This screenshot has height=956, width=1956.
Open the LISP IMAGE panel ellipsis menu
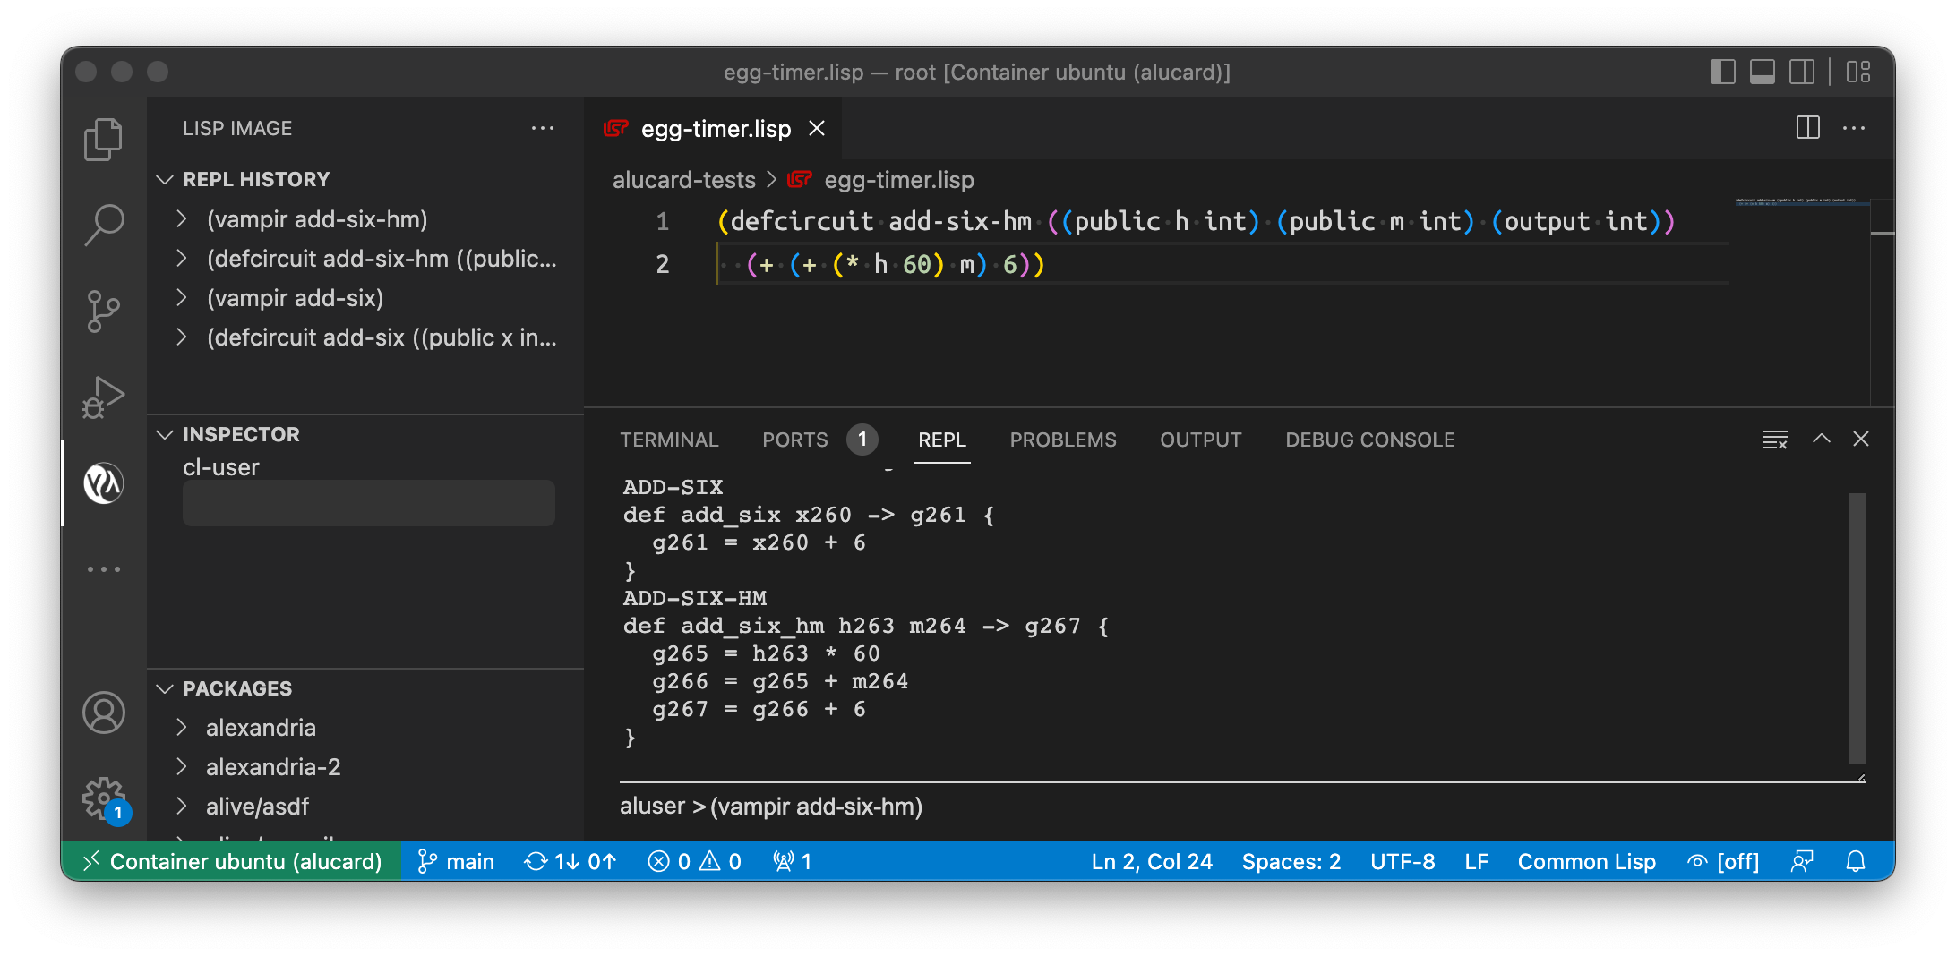click(x=543, y=128)
